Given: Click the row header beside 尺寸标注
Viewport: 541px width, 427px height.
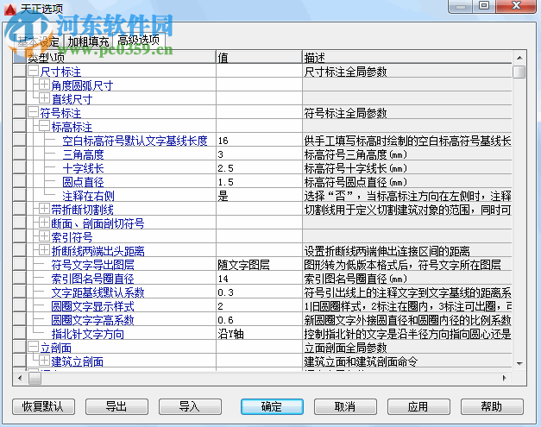Looking at the screenshot, I should [20, 71].
